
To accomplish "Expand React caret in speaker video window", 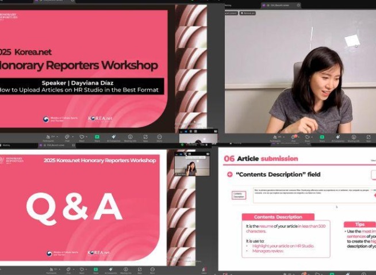I will [x=312, y=137].
